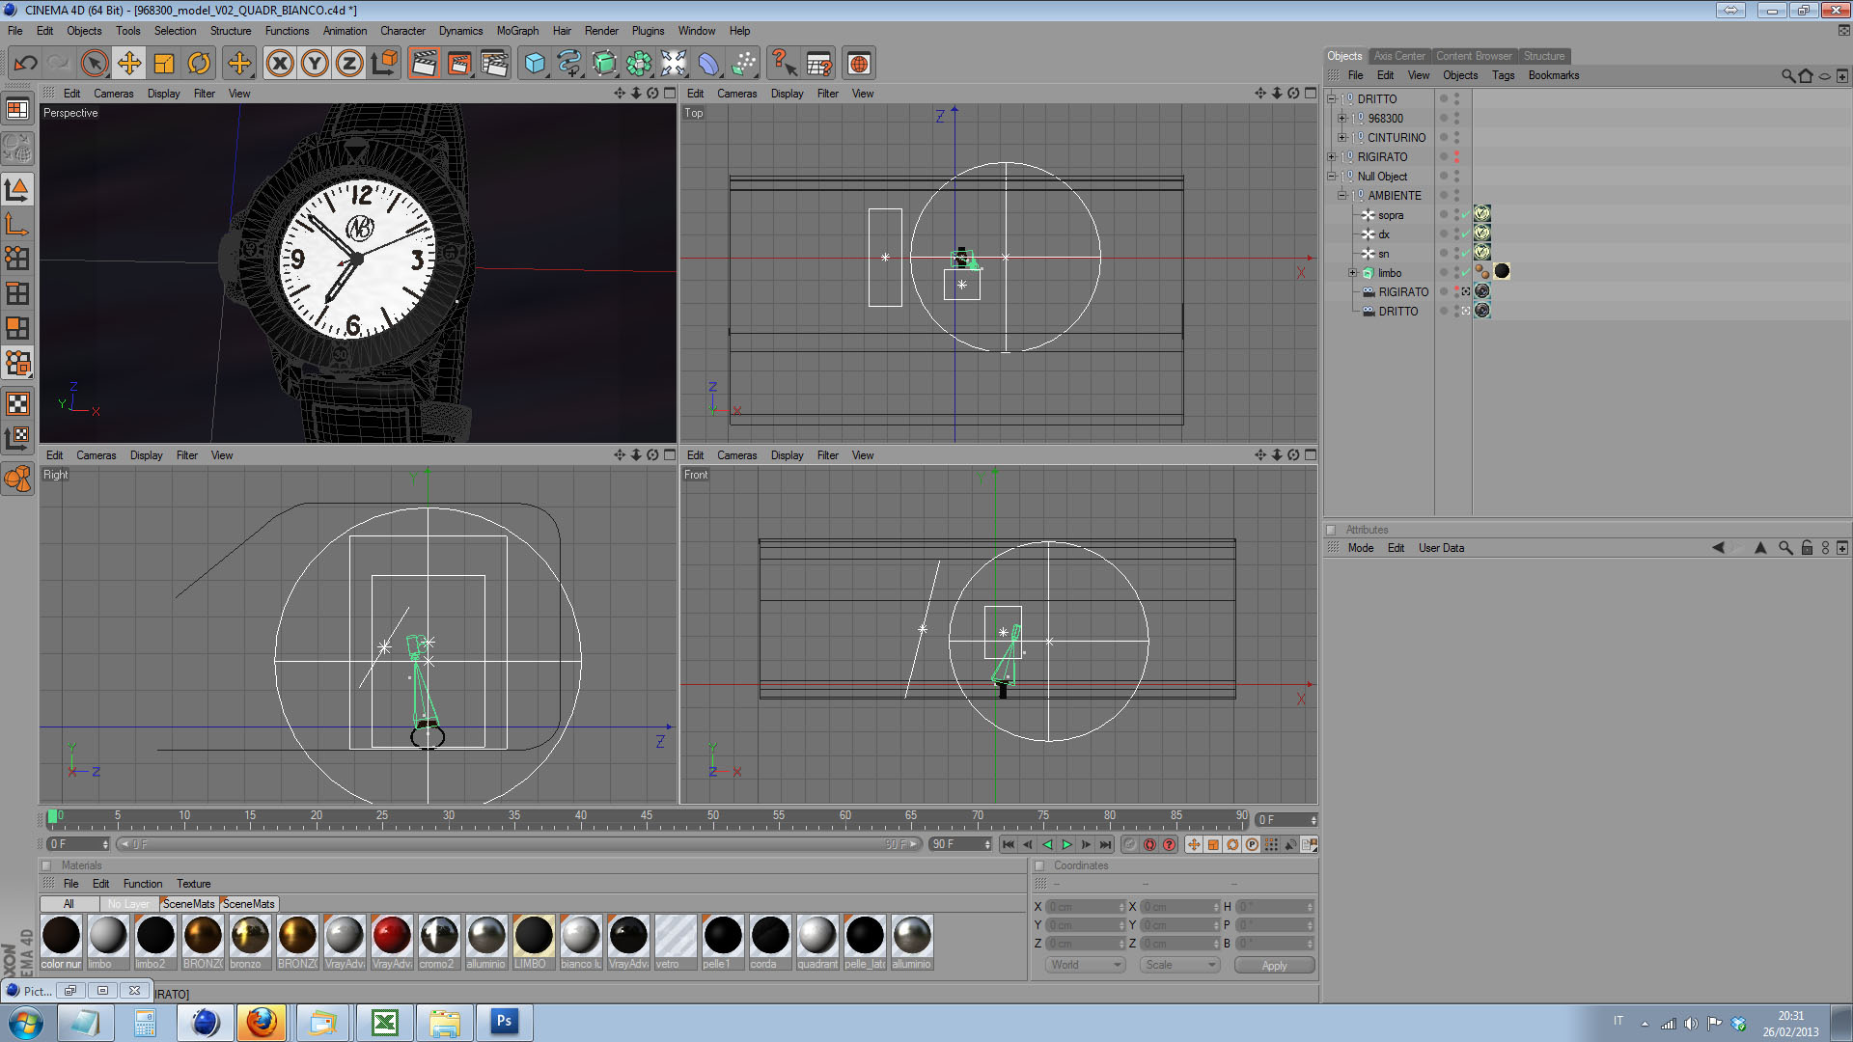The image size is (1853, 1042).
Task: Collapse the AMBIENTE group node
Action: [x=1341, y=195]
